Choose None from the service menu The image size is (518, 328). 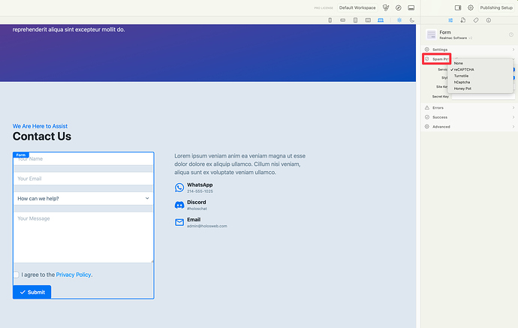coord(480,63)
